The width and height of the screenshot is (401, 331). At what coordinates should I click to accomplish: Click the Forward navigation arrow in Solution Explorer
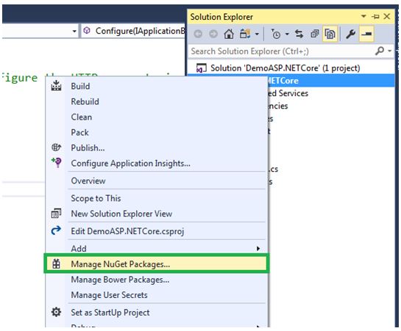click(213, 34)
